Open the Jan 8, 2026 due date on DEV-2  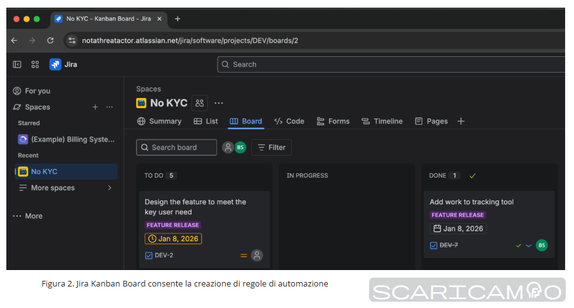click(173, 239)
